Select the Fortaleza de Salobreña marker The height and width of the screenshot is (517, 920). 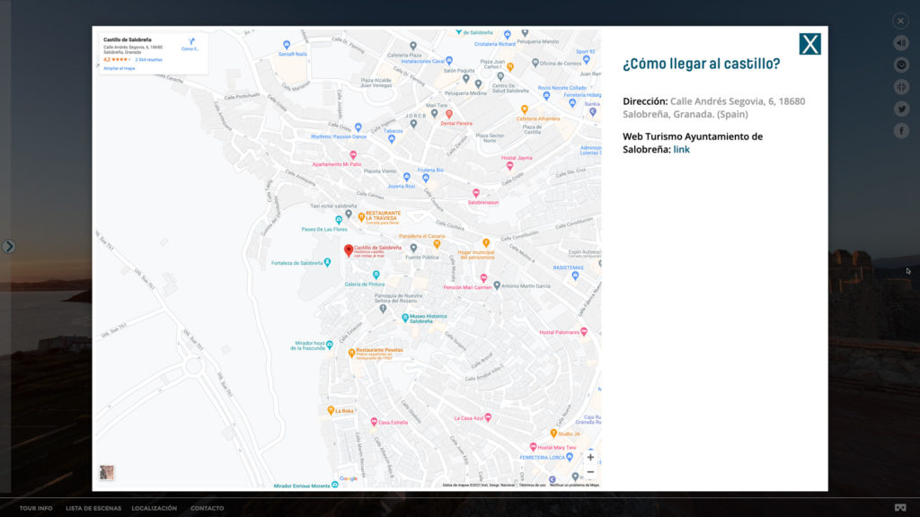327,263
